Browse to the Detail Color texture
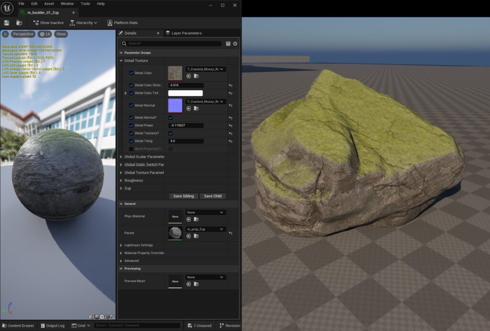 click(x=196, y=76)
